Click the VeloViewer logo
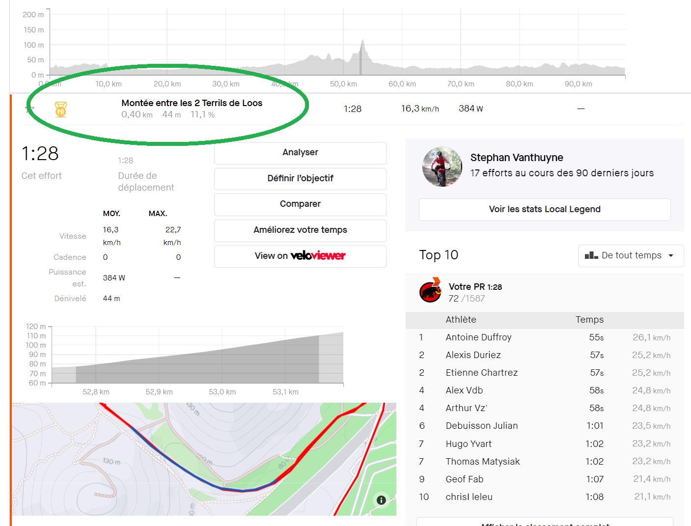The width and height of the screenshot is (691, 526). [318, 255]
